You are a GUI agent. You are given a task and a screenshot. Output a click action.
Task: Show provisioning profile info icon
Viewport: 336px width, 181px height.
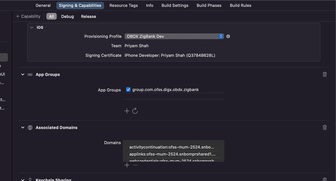click(228, 36)
